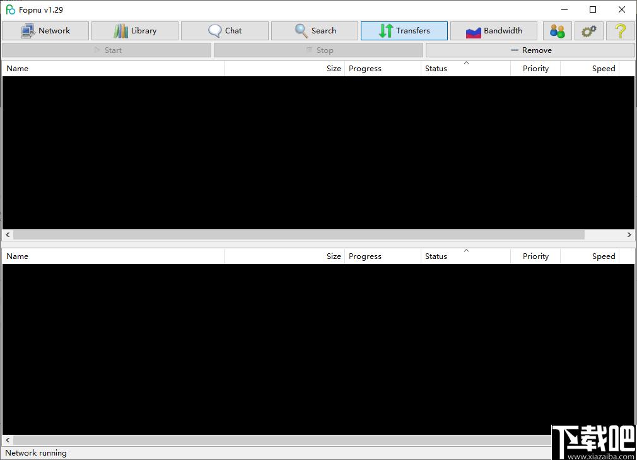The image size is (637, 460).
Task: Click the upper horizontal scrollbar thumb
Action: [x=298, y=234]
